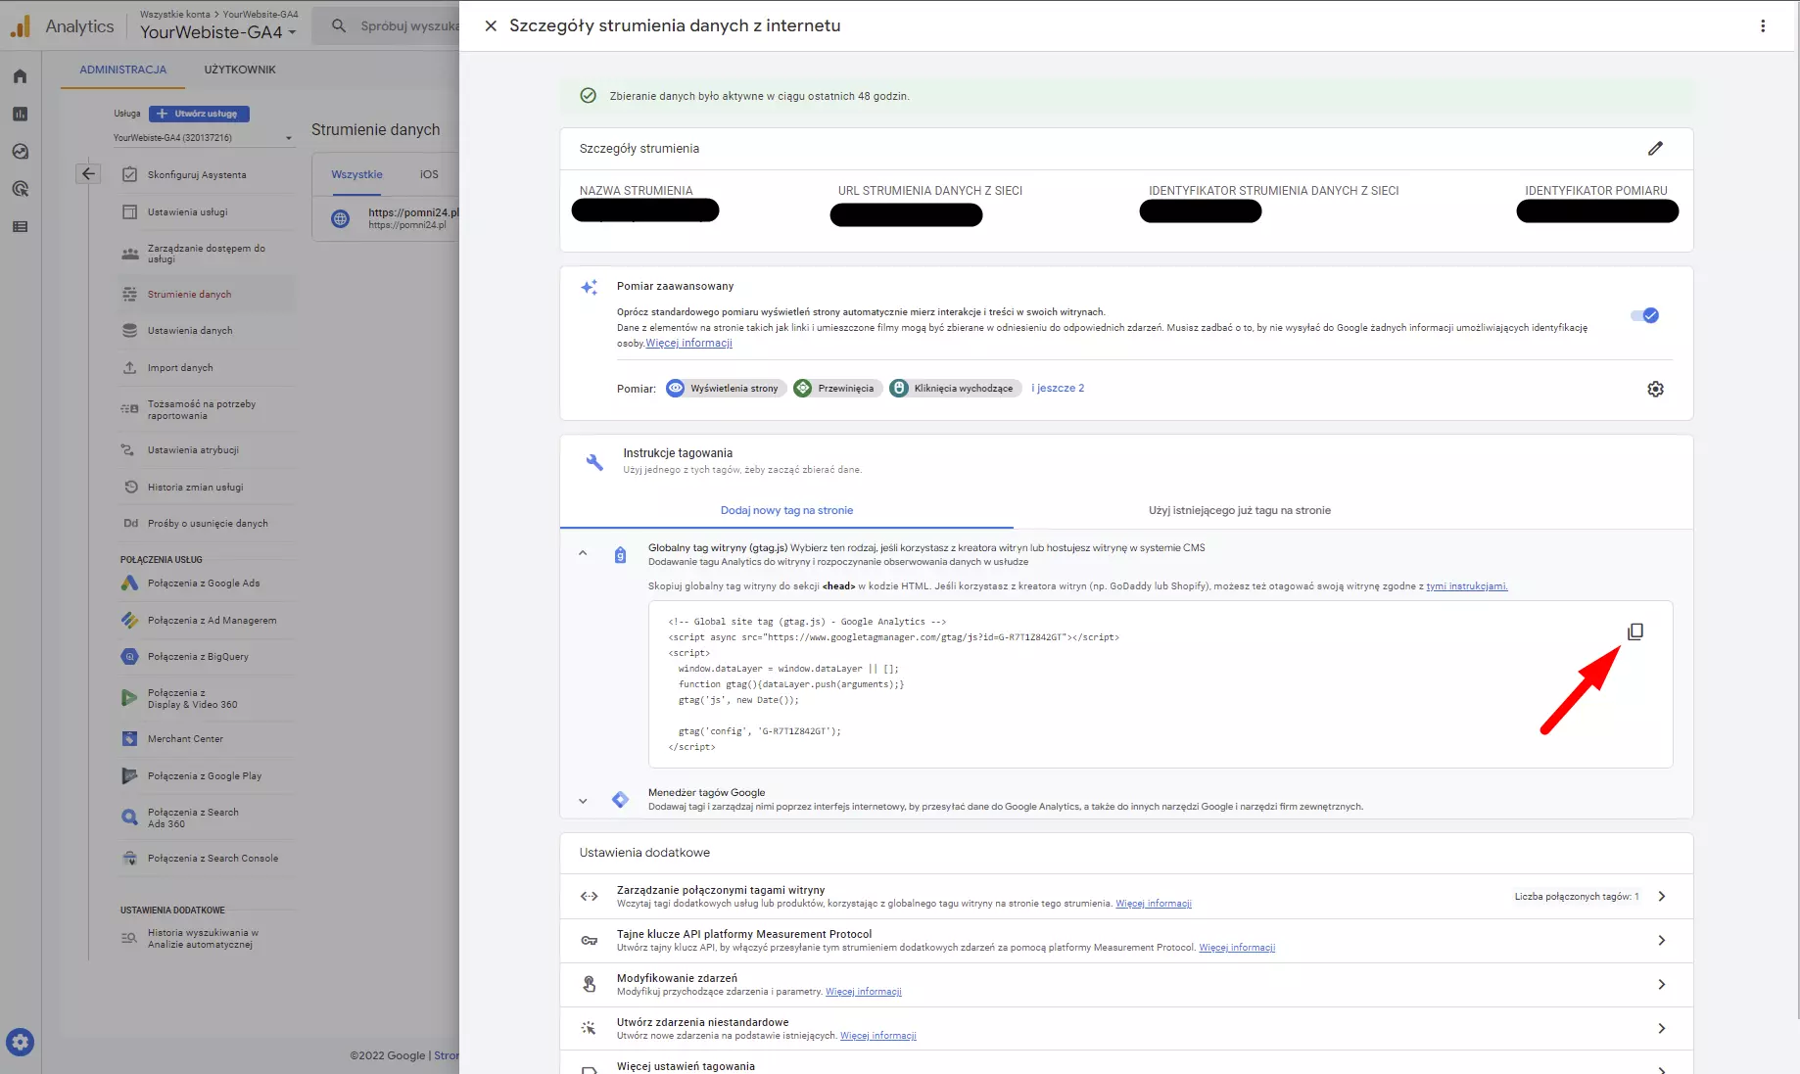
Task: Open Configure table icon in left sidebar
Action: pyautogui.click(x=20, y=227)
